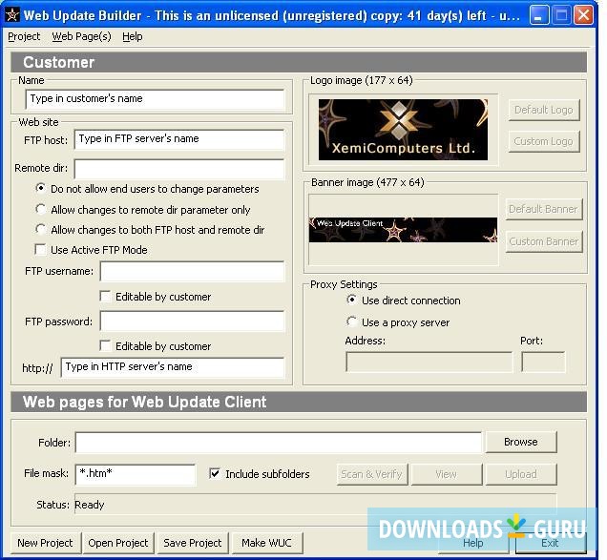Click the Save Project button
The image size is (607, 560).
[x=193, y=543]
